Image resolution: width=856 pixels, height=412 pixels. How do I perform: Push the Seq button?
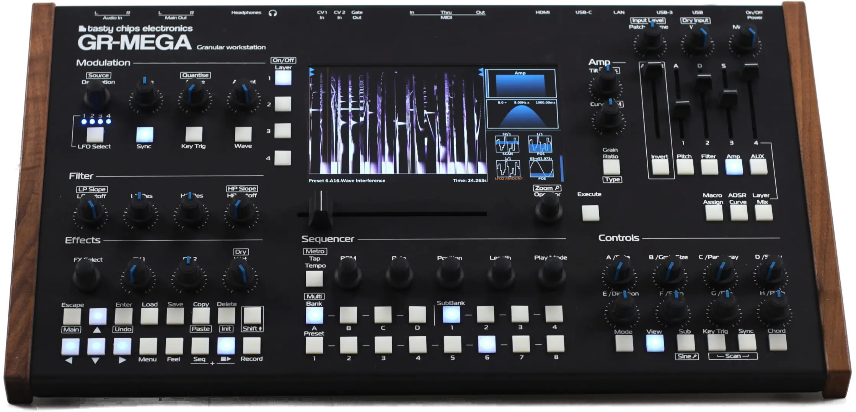click(x=200, y=346)
